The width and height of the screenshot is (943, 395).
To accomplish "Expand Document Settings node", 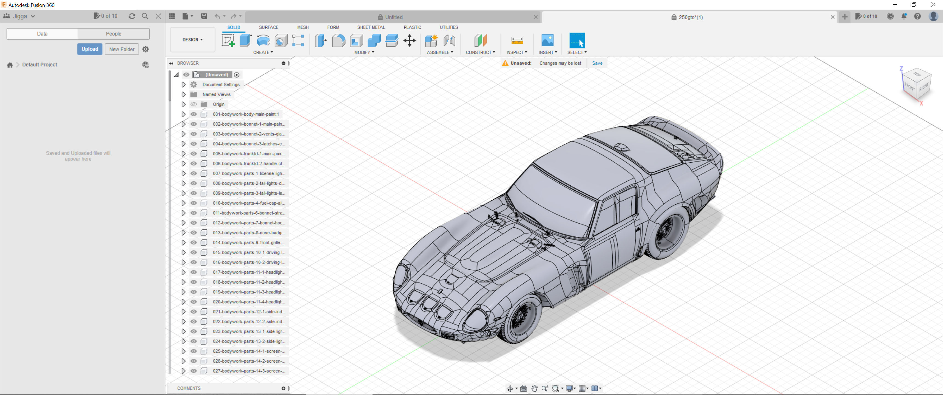I will 183,85.
